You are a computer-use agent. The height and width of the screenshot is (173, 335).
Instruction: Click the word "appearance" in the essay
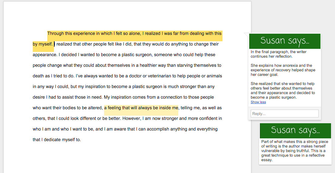coord(44,55)
